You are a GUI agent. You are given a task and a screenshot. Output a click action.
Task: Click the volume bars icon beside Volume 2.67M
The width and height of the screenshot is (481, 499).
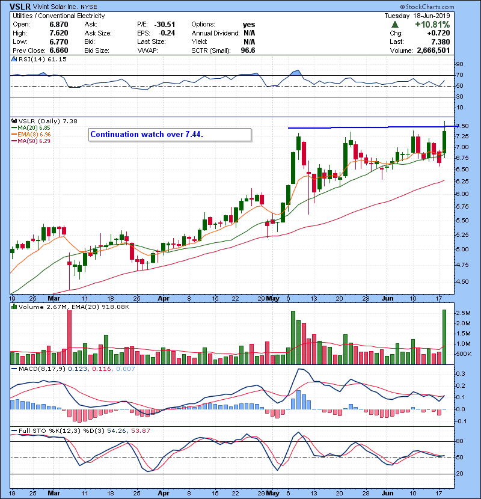pos(14,307)
